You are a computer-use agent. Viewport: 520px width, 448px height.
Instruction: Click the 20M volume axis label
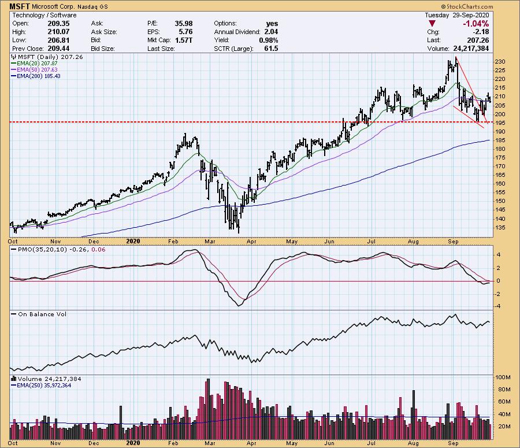(504, 427)
